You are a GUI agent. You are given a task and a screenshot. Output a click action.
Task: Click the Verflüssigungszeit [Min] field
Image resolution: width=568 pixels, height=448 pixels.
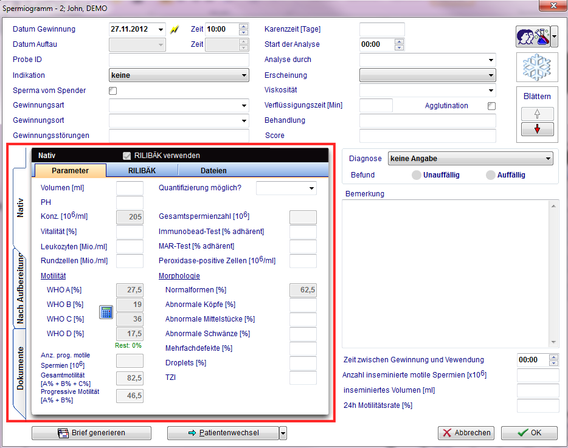pos(376,105)
